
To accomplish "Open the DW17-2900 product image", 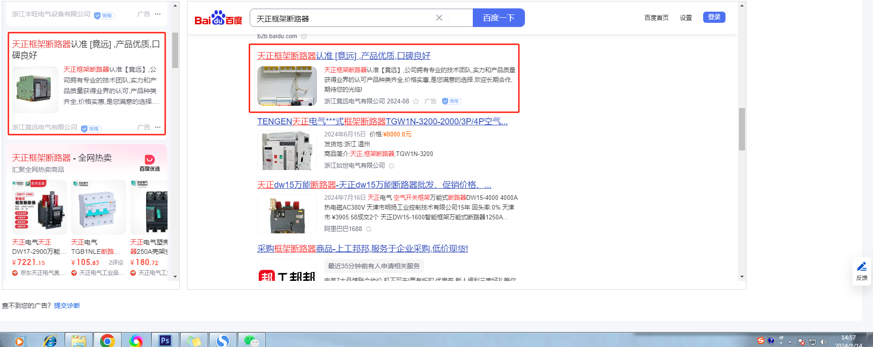I will click(x=40, y=207).
